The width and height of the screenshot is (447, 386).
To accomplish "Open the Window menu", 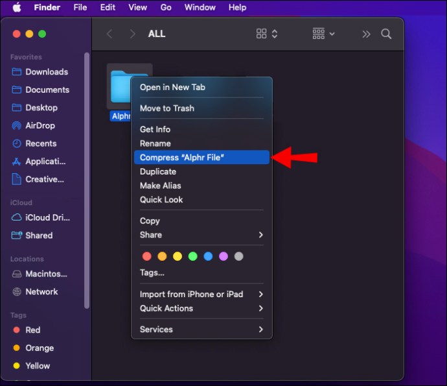I will pyautogui.click(x=200, y=7).
